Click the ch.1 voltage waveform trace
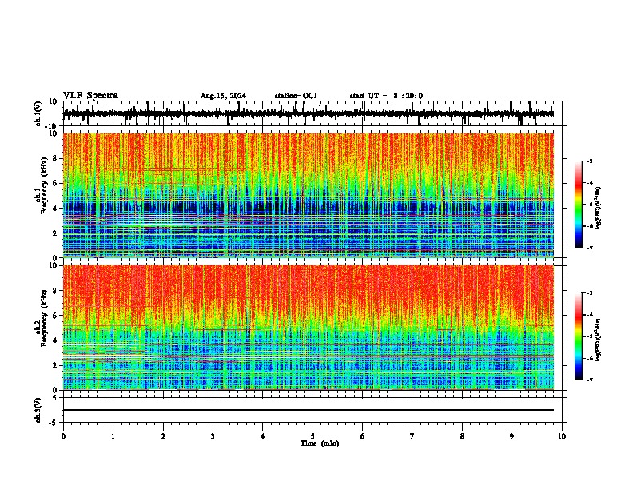Screen dimensions: 633x489 (308, 113)
